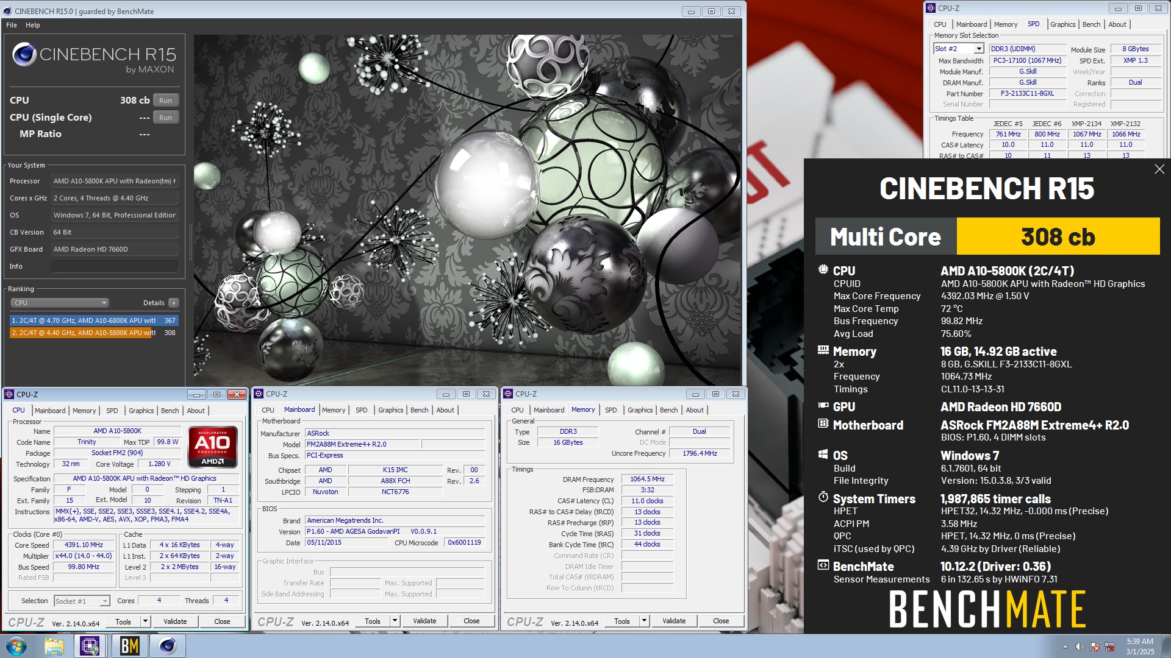Click GFX Board AMD Radeon HD 7660D

pos(115,249)
